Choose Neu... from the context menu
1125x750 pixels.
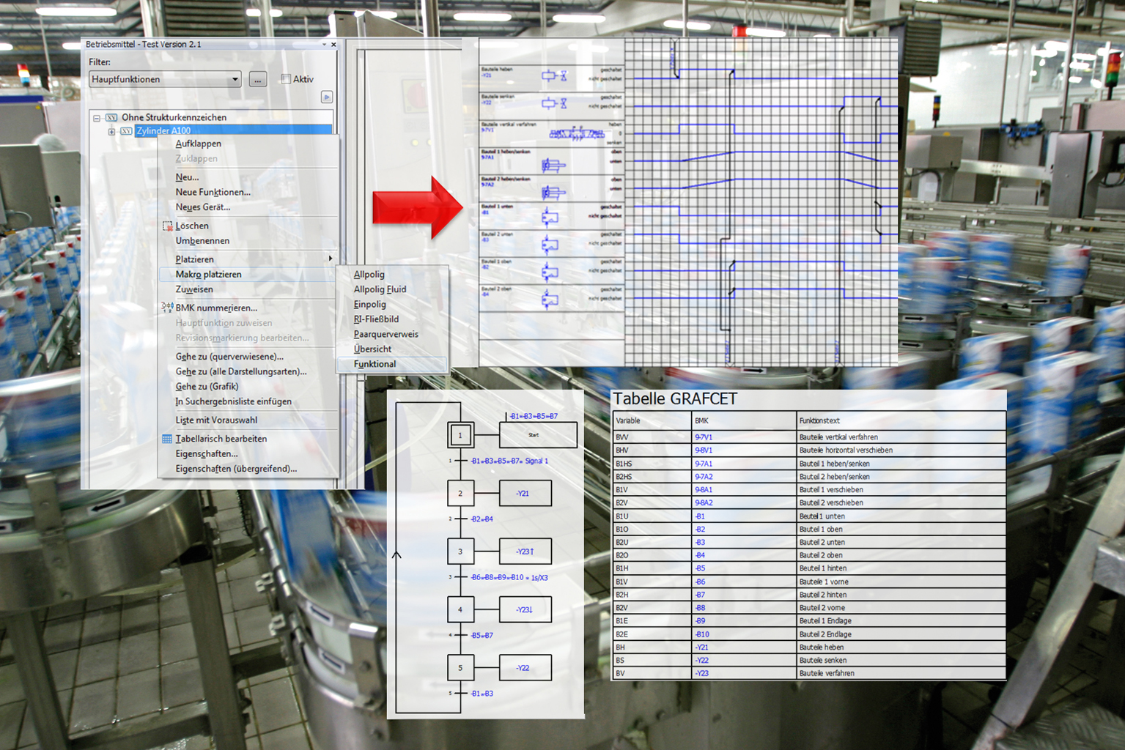pos(187,177)
